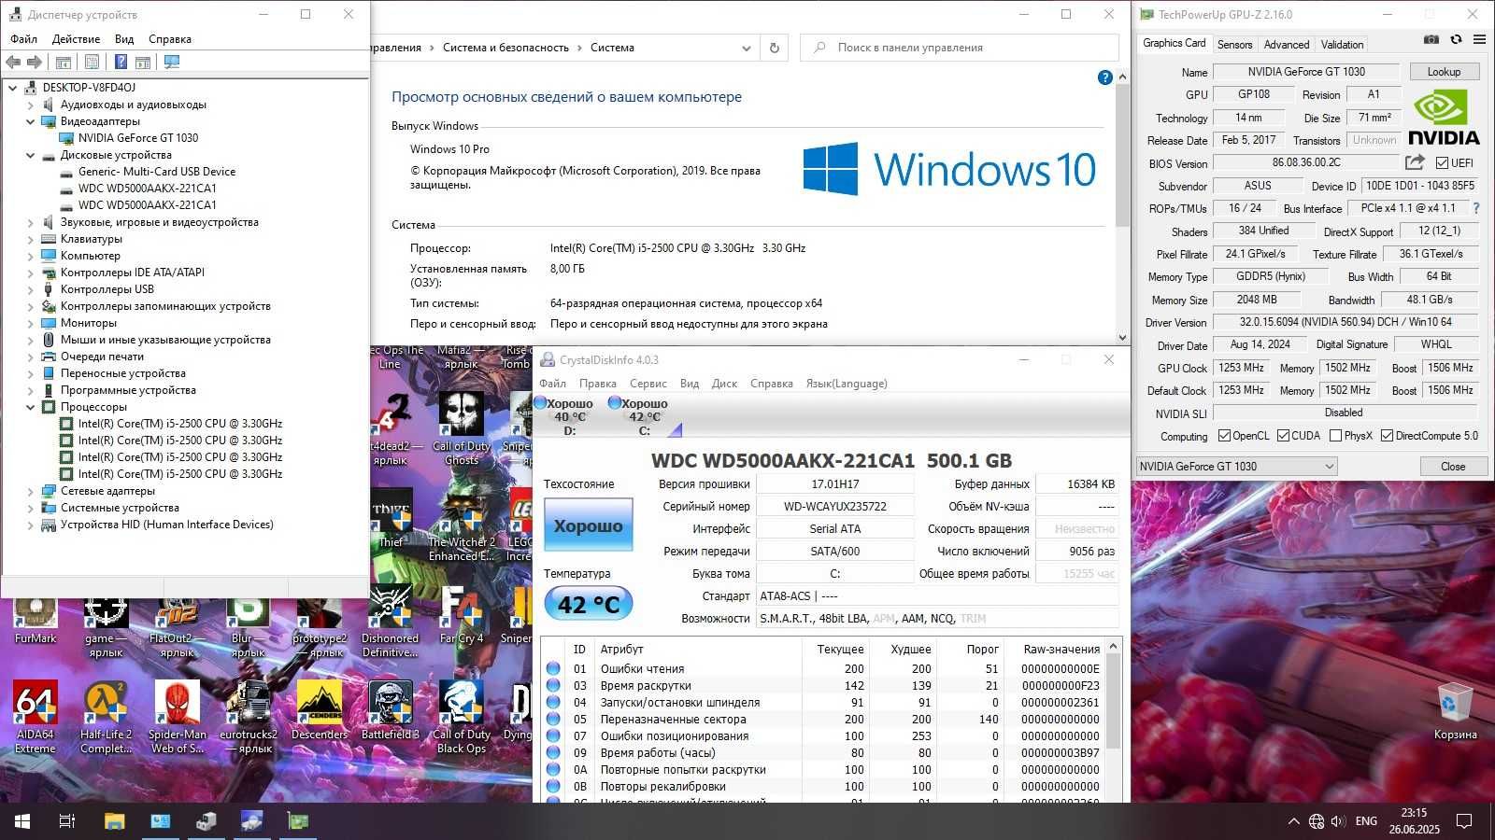
Task: Open the GPU-Z hamburger menu icon
Action: click(x=1479, y=40)
